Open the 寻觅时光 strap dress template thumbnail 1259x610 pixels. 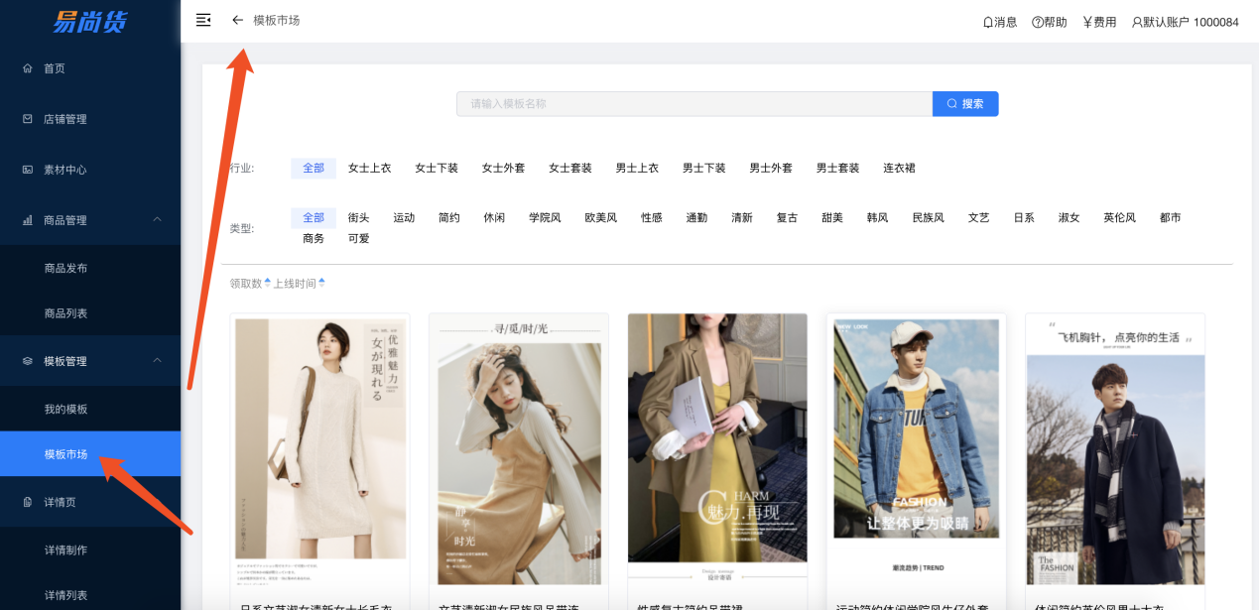[x=519, y=450]
